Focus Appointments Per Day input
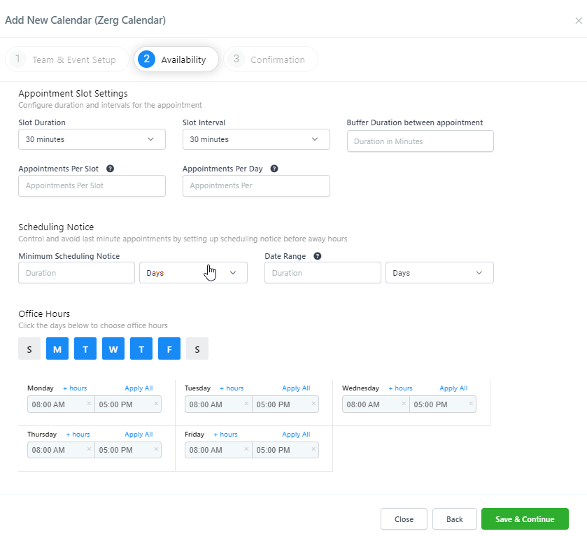This screenshot has width=587, height=536. 256,185
